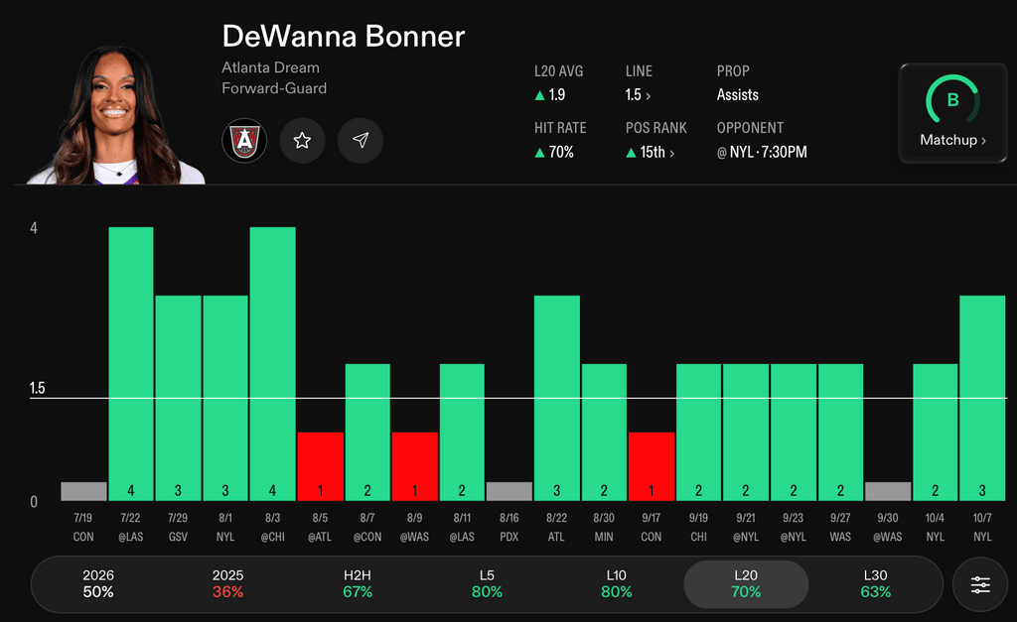The height and width of the screenshot is (622, 1017).
Task: Select the 10/7 NYL bar
Action: 982,398
